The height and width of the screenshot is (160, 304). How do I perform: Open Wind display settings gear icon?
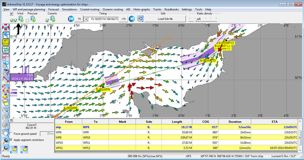(21, 19)
